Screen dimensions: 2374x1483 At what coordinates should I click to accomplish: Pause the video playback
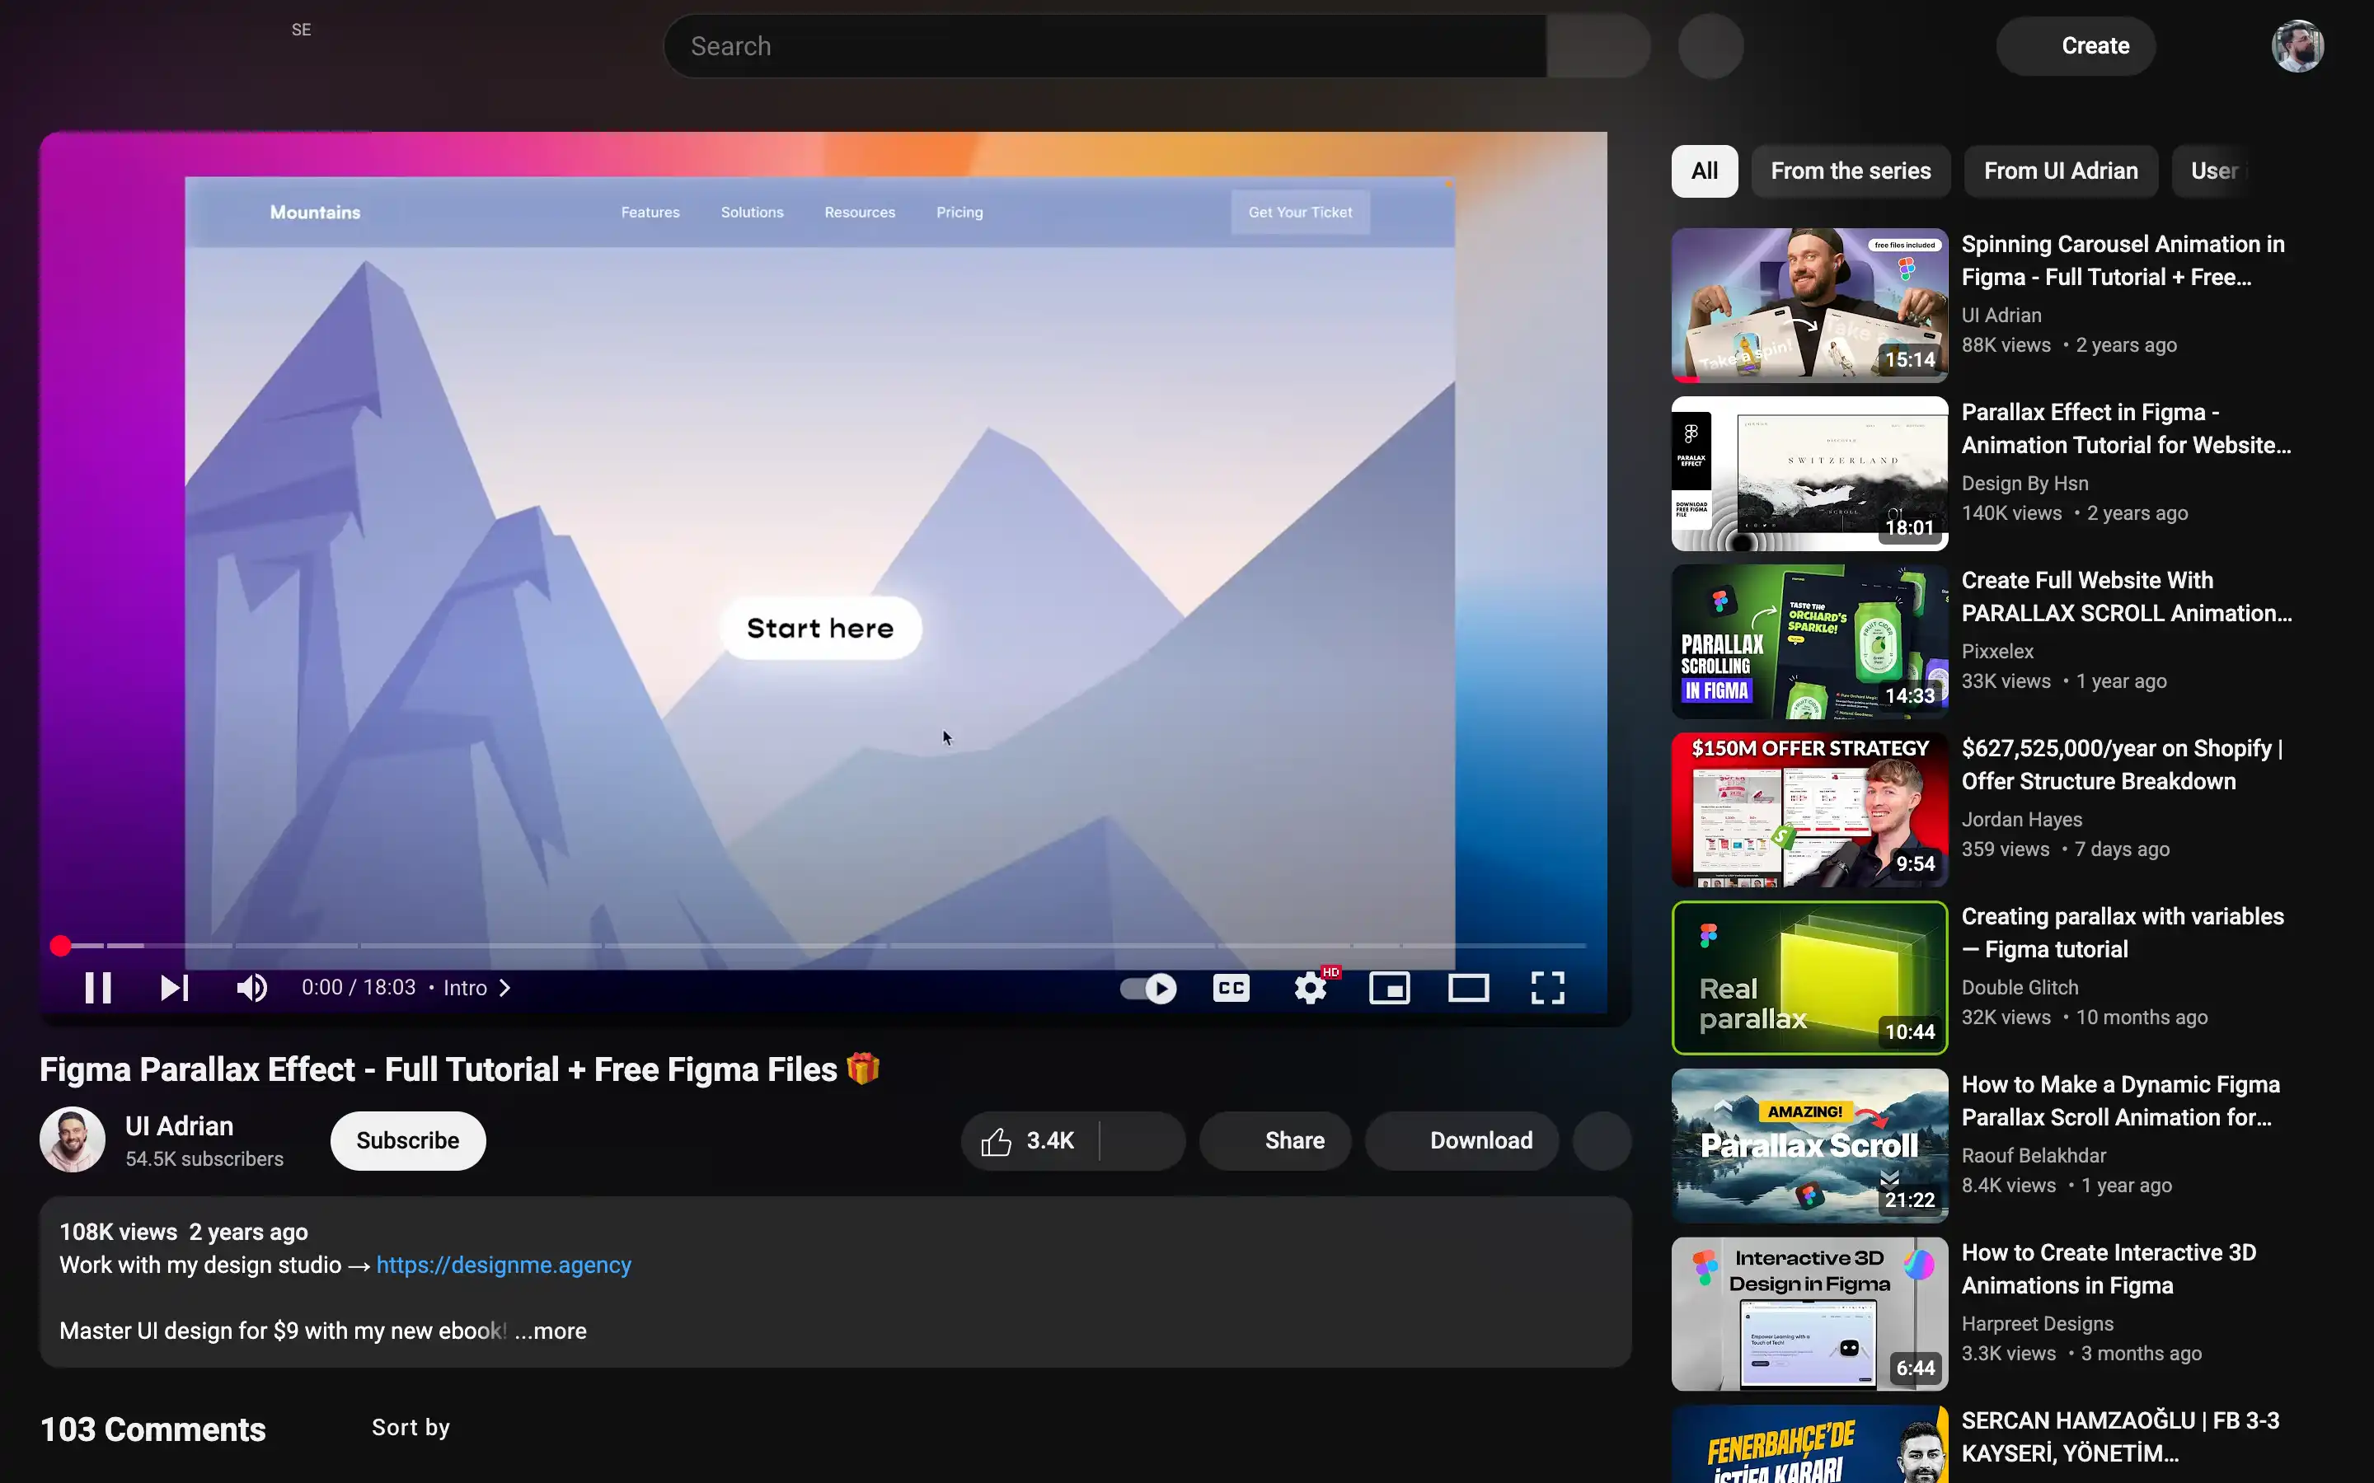click(x=98, y=988)
